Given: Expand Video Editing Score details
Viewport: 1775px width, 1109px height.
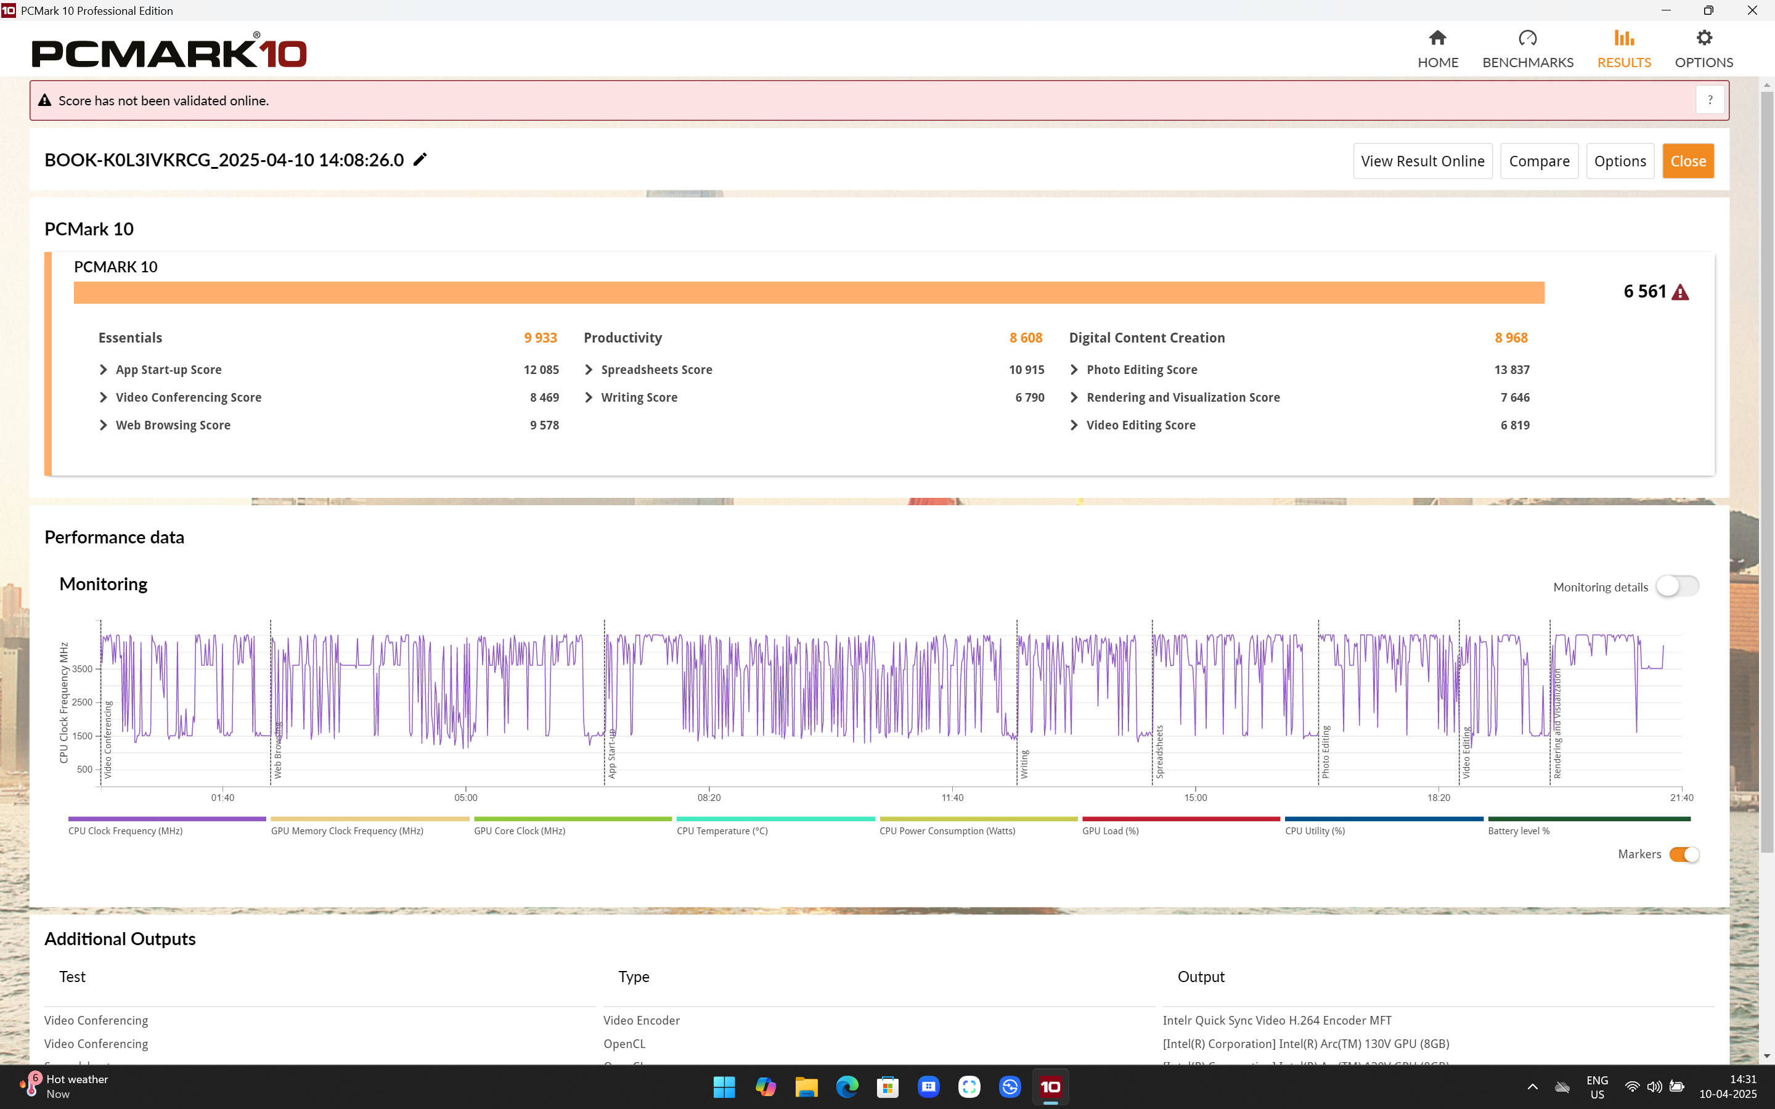Looking at the screenshot, I should 1074,425.
